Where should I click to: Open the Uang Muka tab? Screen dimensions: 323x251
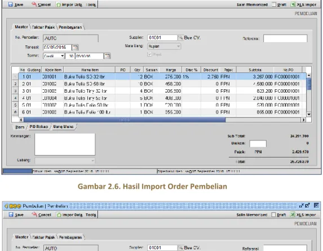pyautogui.click(x=63, y=127)
